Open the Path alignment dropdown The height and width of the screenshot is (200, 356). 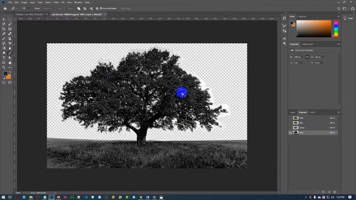tap(85, 8)
